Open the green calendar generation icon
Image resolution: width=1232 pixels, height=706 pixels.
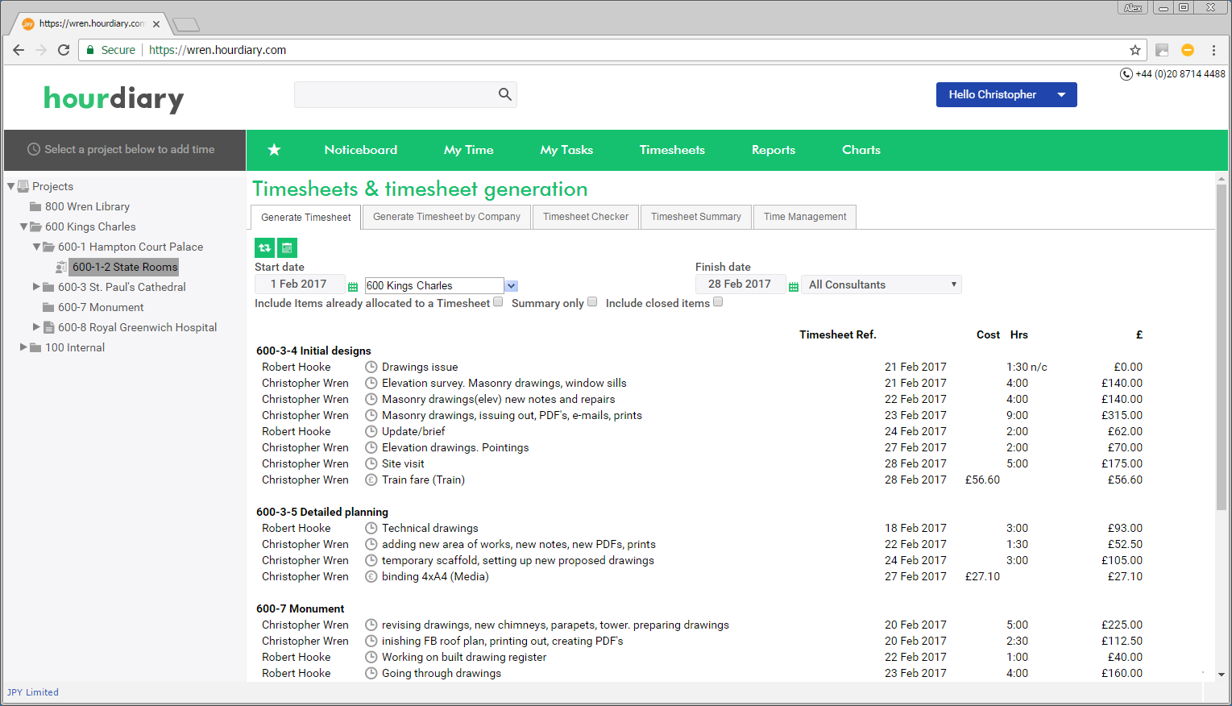287,247
